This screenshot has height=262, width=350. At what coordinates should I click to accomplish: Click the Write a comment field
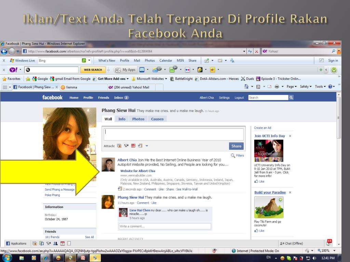point(165,226)
